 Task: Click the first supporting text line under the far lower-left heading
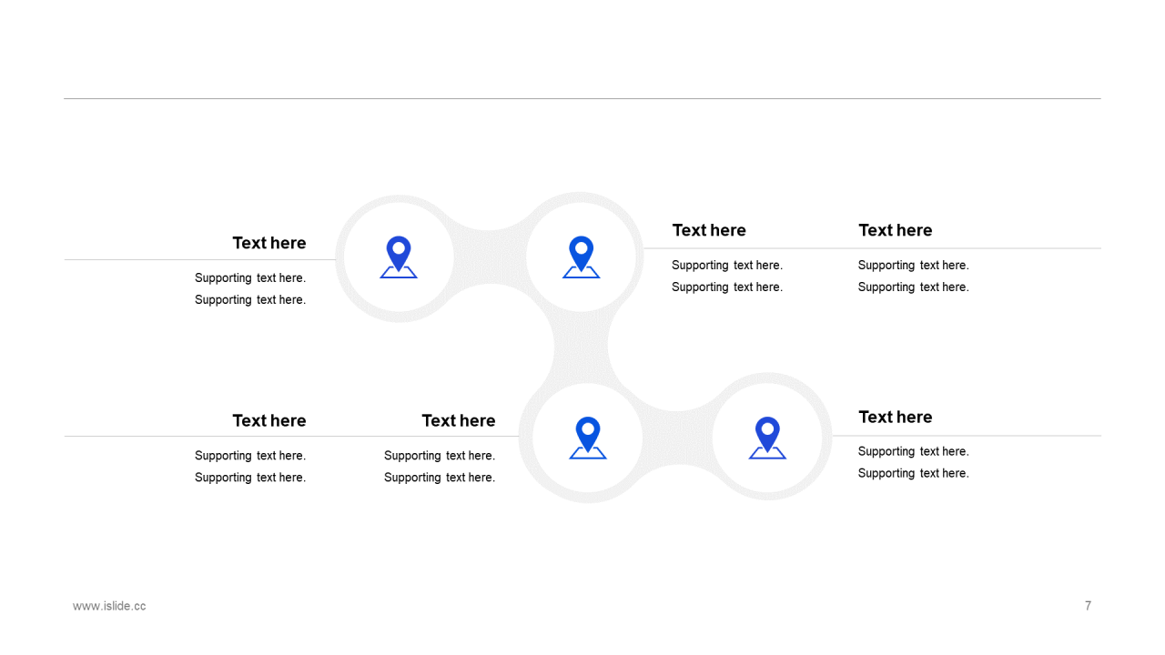click(x=250, y=456)
